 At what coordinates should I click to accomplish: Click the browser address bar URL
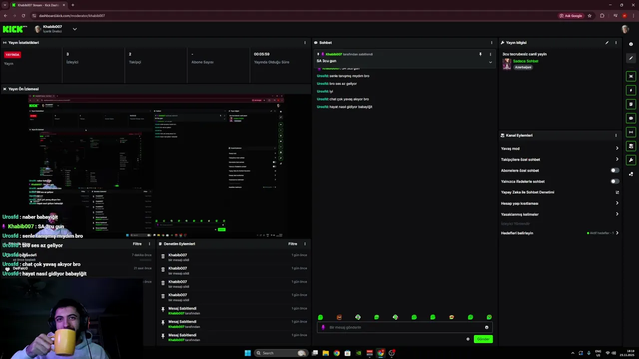(72, 15)
